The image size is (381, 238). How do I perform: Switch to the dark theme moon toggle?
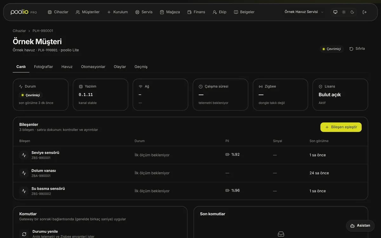click(352, 12)
